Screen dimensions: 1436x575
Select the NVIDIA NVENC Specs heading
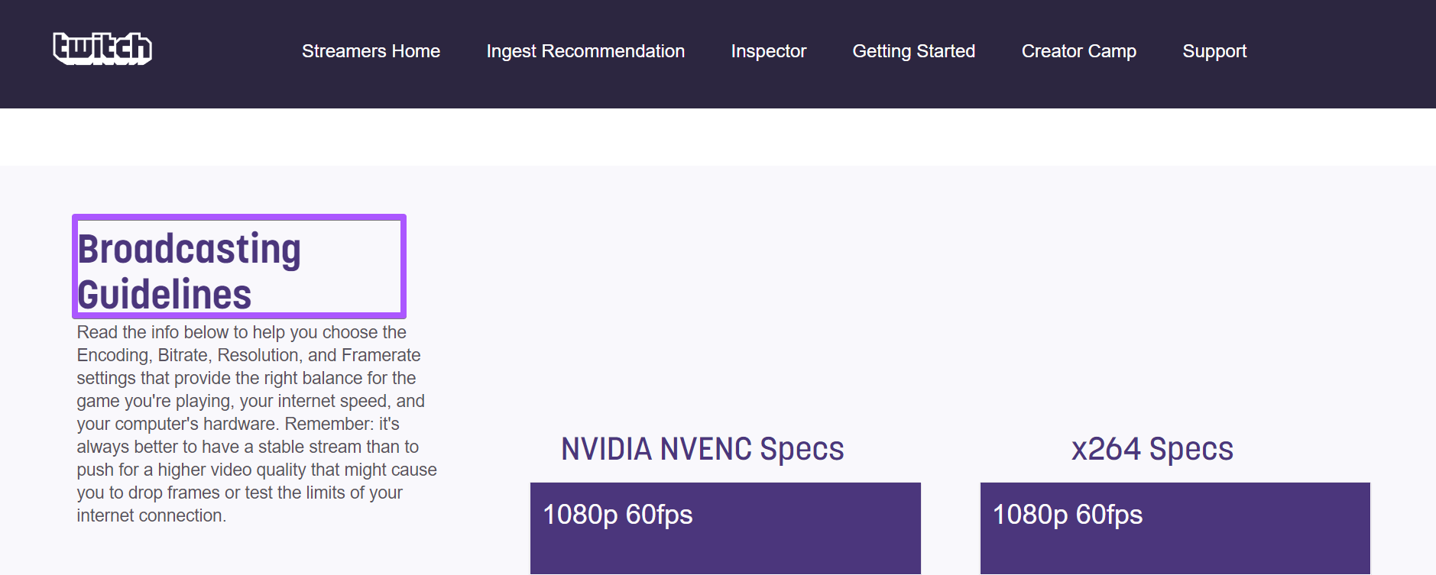pos(702,449)
